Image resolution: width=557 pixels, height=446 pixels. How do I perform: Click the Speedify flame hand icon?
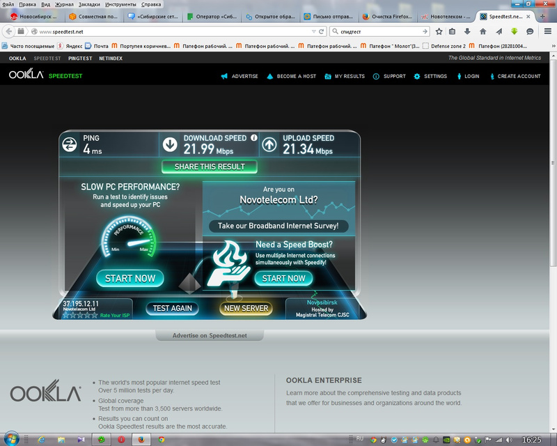point(228,263)
